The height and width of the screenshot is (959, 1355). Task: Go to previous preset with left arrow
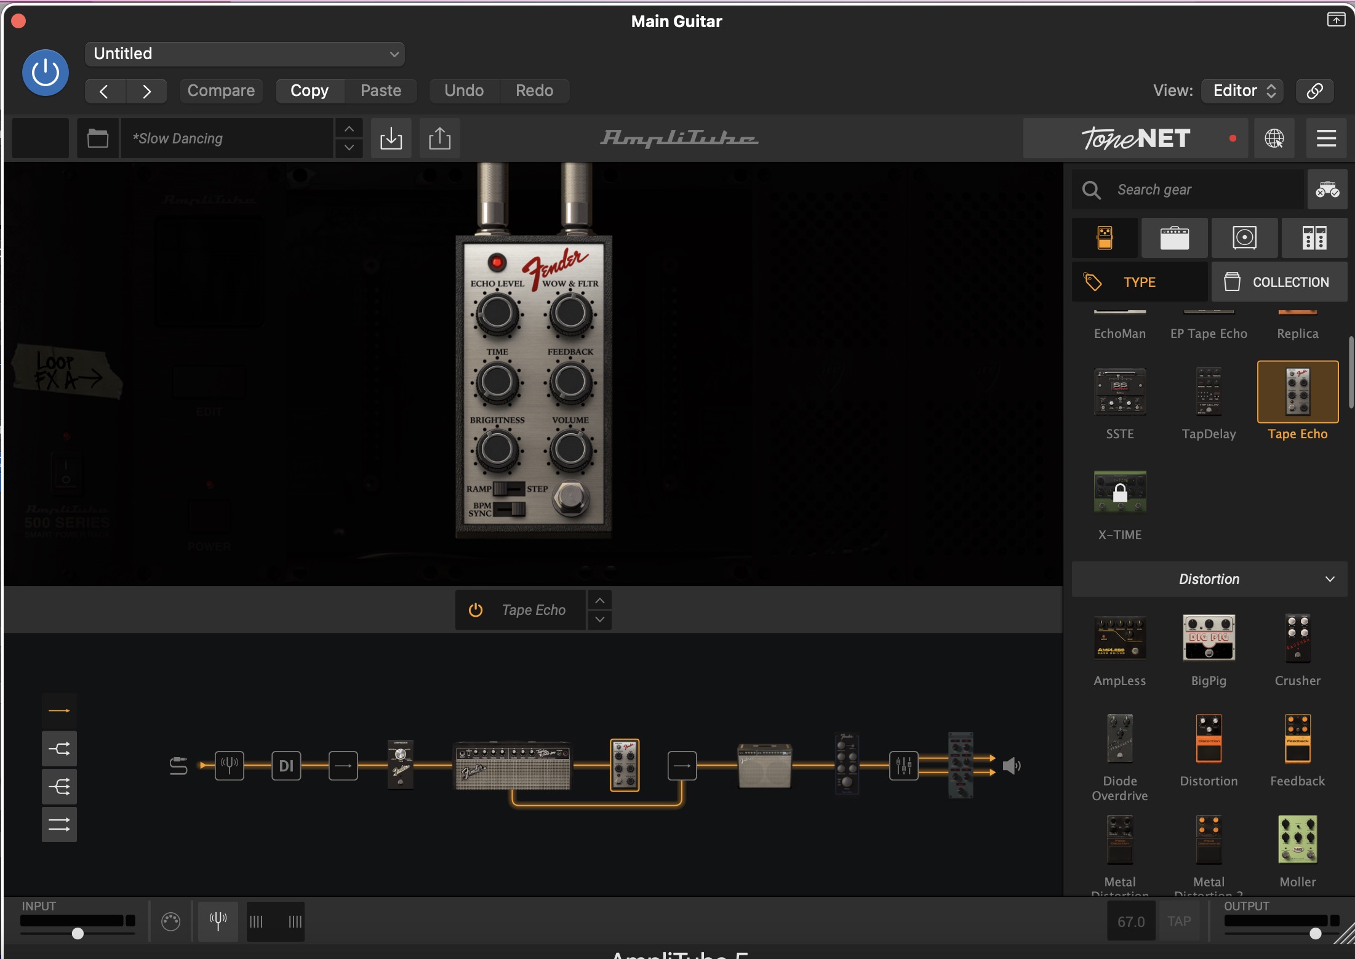(104, 91)
